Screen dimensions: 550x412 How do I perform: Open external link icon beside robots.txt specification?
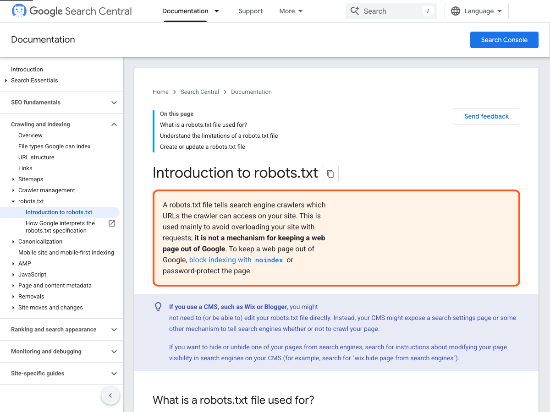point(111,223)
